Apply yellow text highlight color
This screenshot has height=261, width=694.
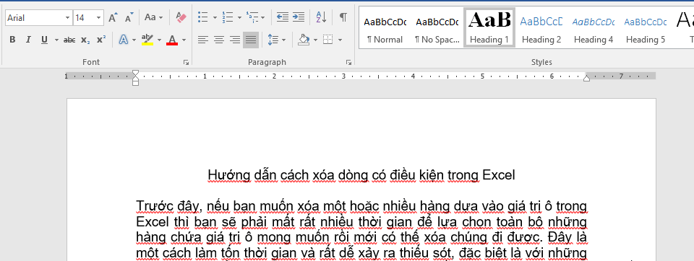pyautogui.click(x=147, y=40)
